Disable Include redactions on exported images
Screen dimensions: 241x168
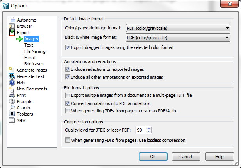click(x=68, y=69)
